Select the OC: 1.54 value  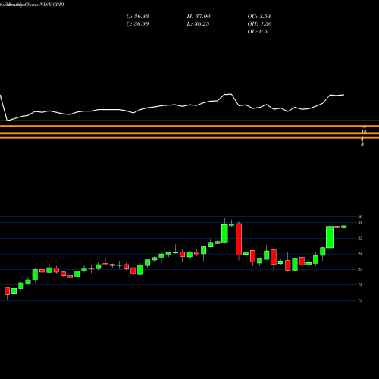(259, 17)
